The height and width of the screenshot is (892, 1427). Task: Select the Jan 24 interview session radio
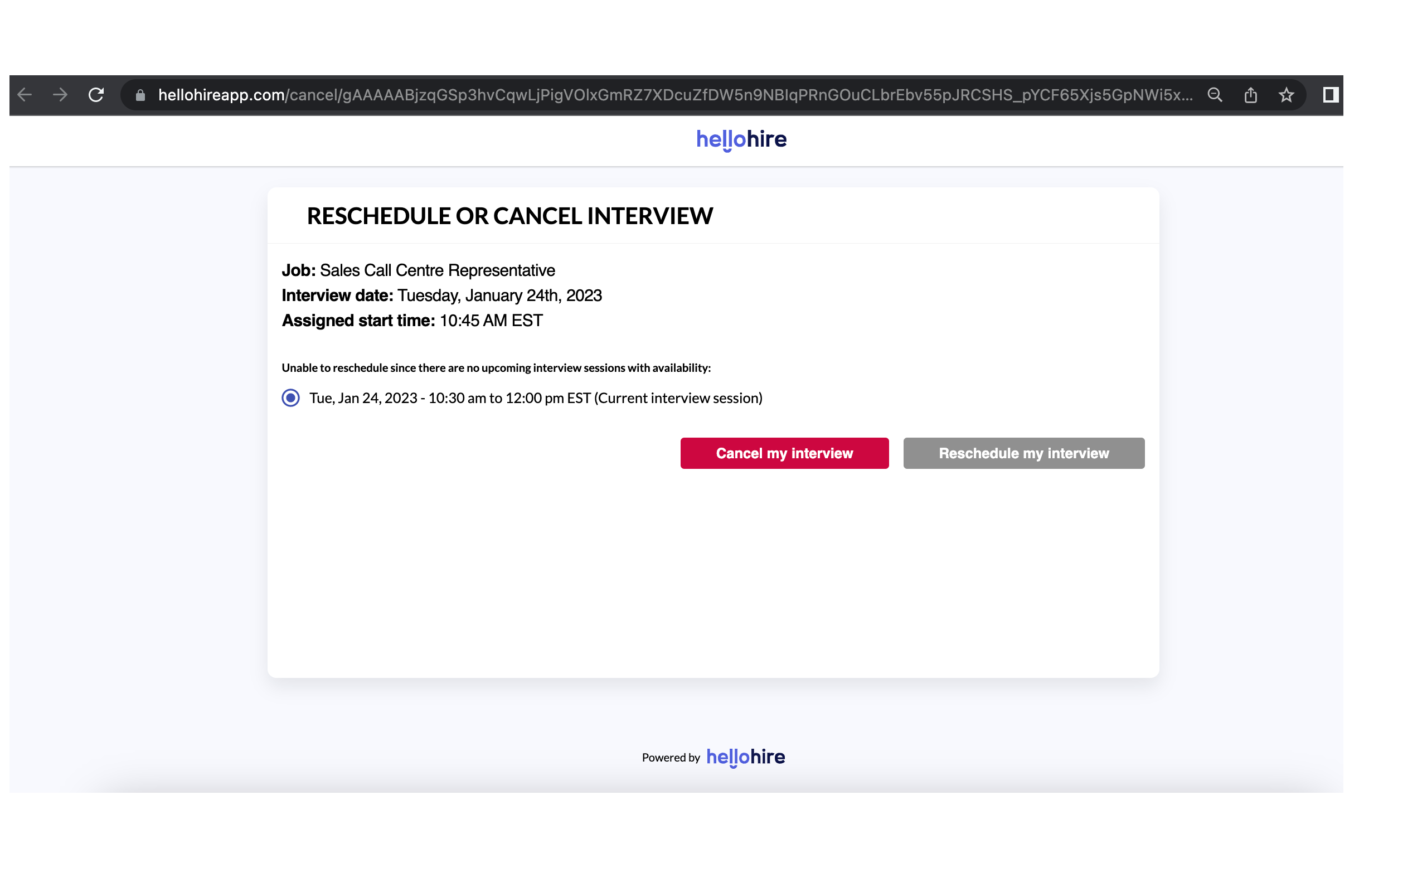pyautogui.click(x=291, y=398)
